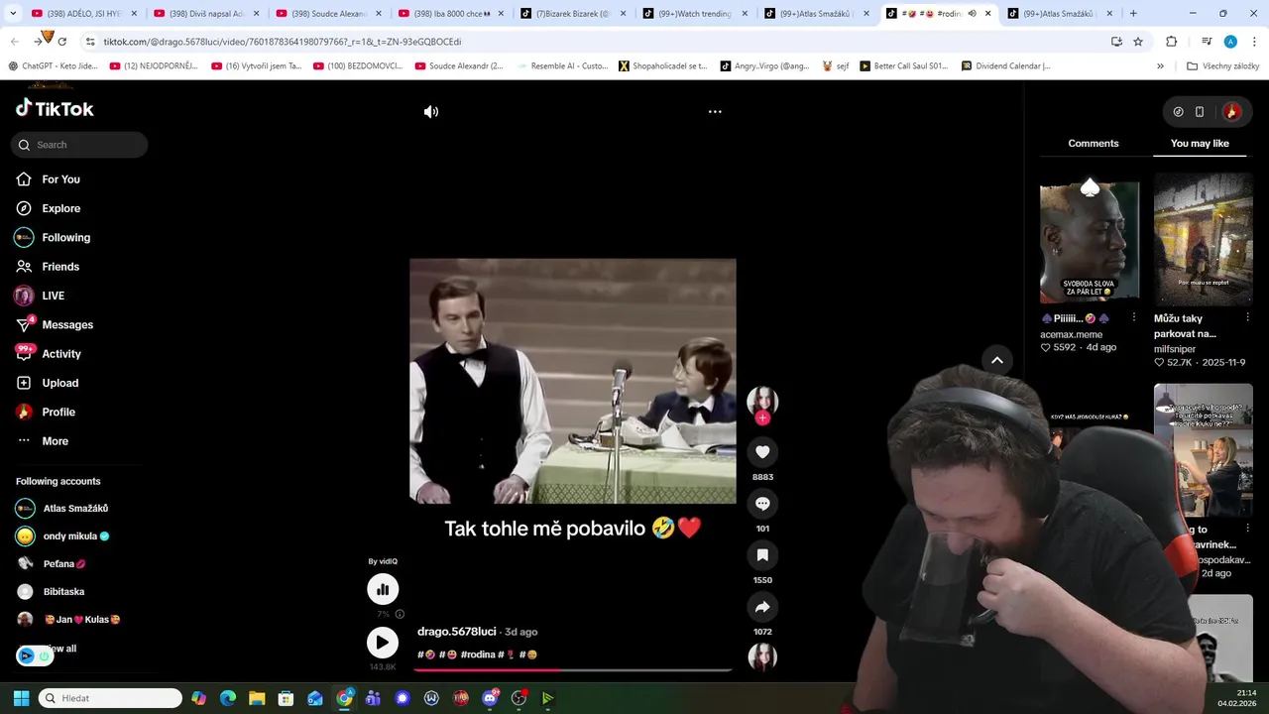Screen dimensions: 1269x714
Task: Share the video using the arrow icon
Action: [762, 607]
